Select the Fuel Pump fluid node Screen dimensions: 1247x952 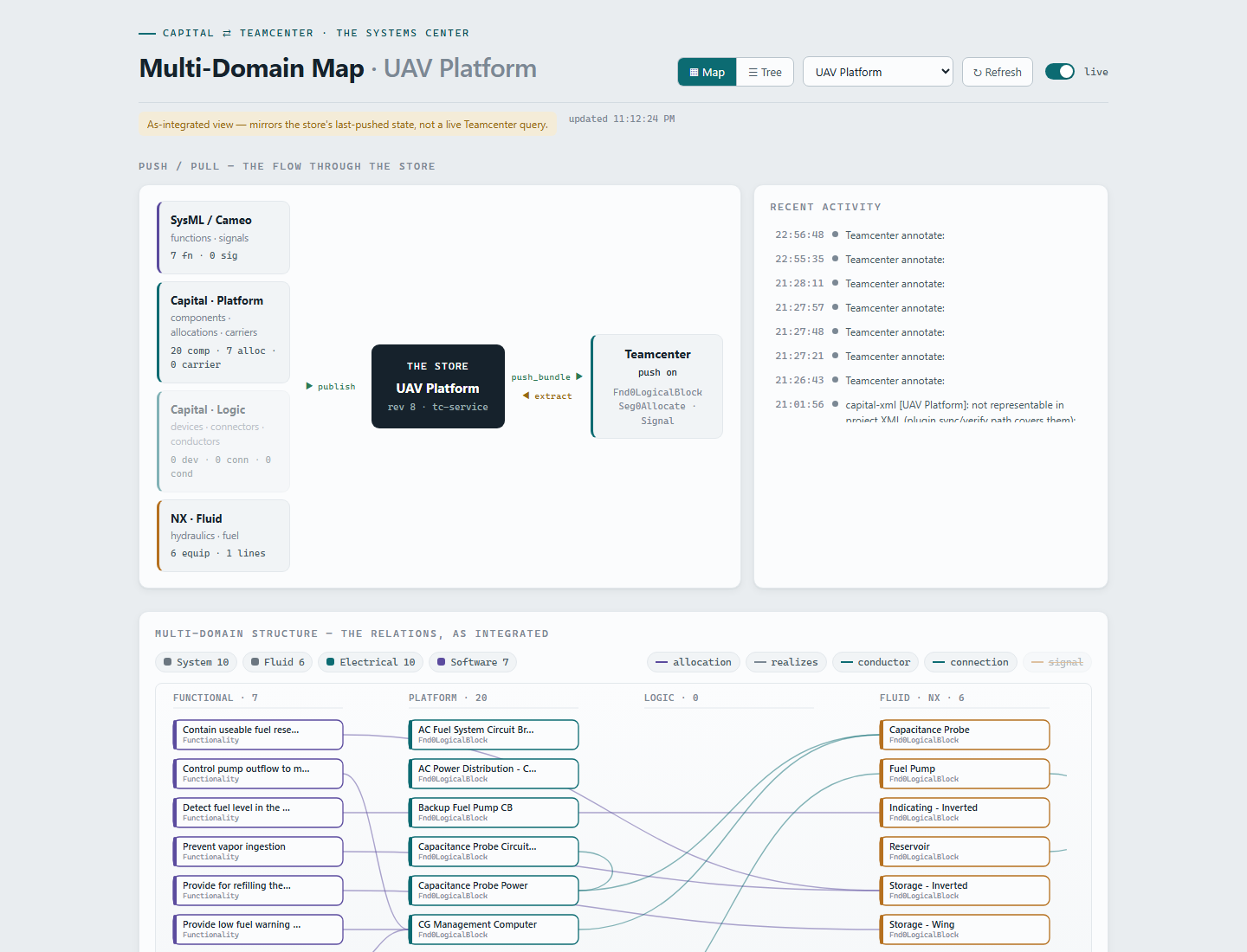965,774
